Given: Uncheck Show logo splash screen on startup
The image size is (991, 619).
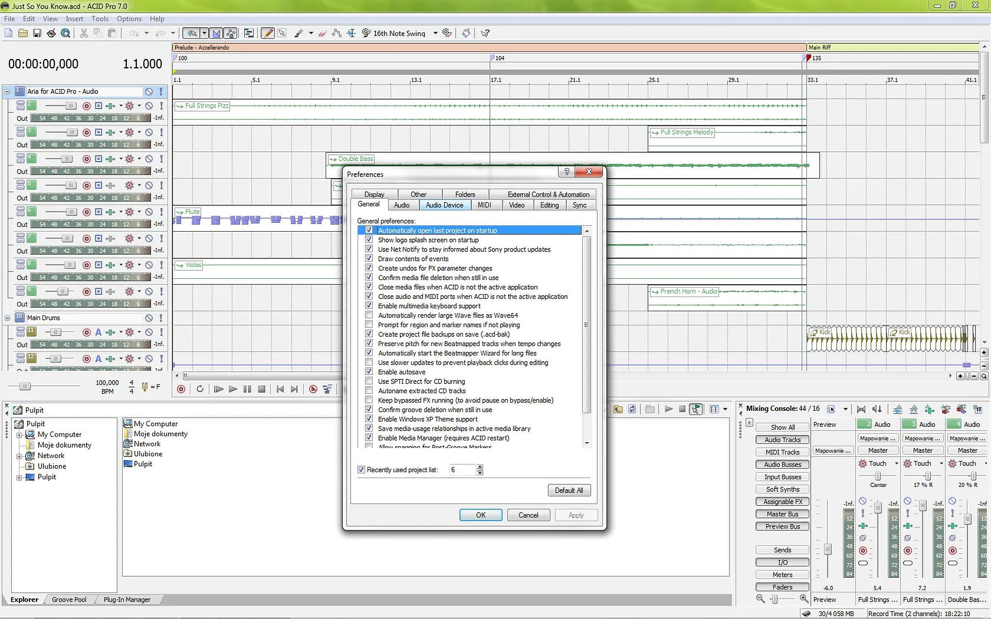Looking at the screenshot, I should click(369, 240).
